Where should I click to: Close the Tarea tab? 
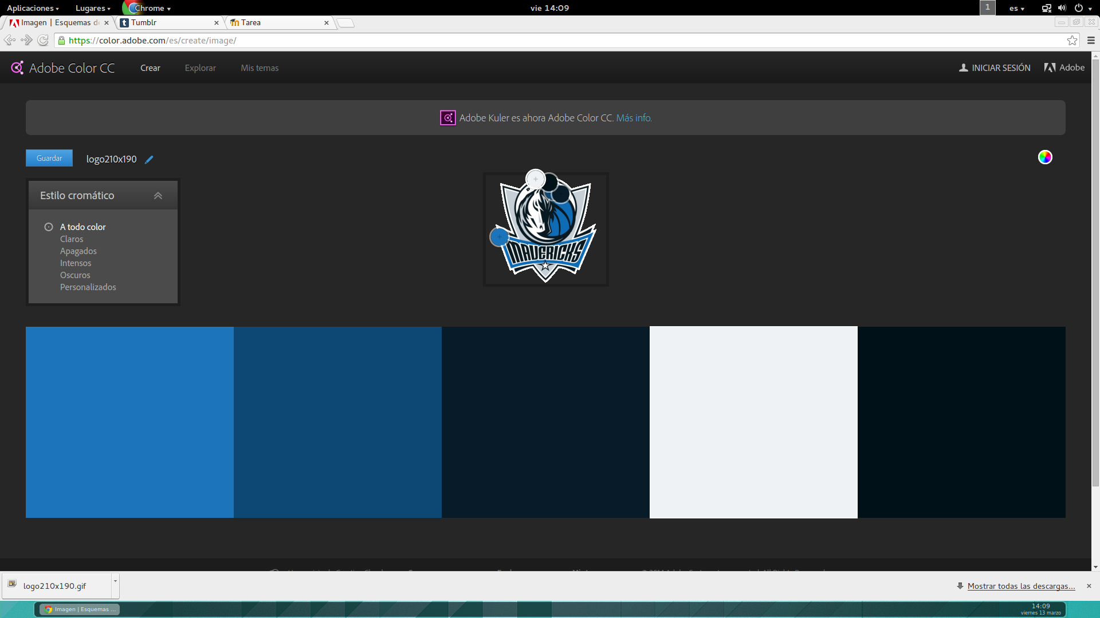[327, 23]
